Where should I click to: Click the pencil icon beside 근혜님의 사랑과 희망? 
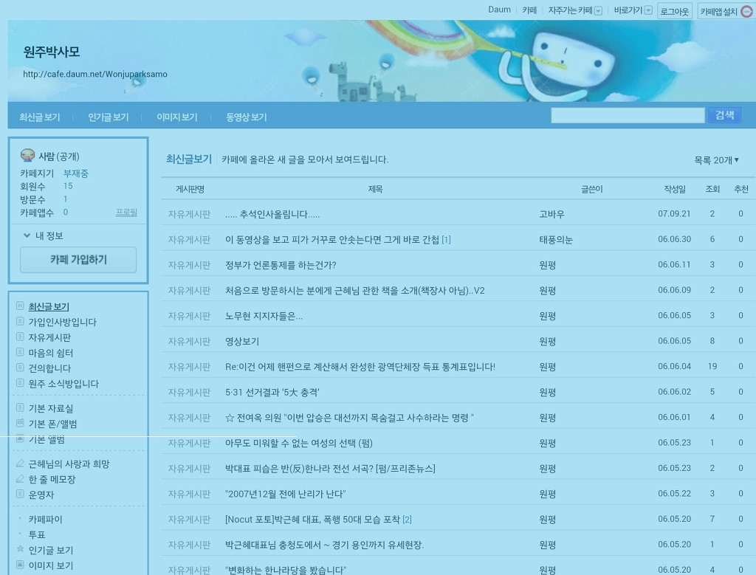(x=20, y=464)
